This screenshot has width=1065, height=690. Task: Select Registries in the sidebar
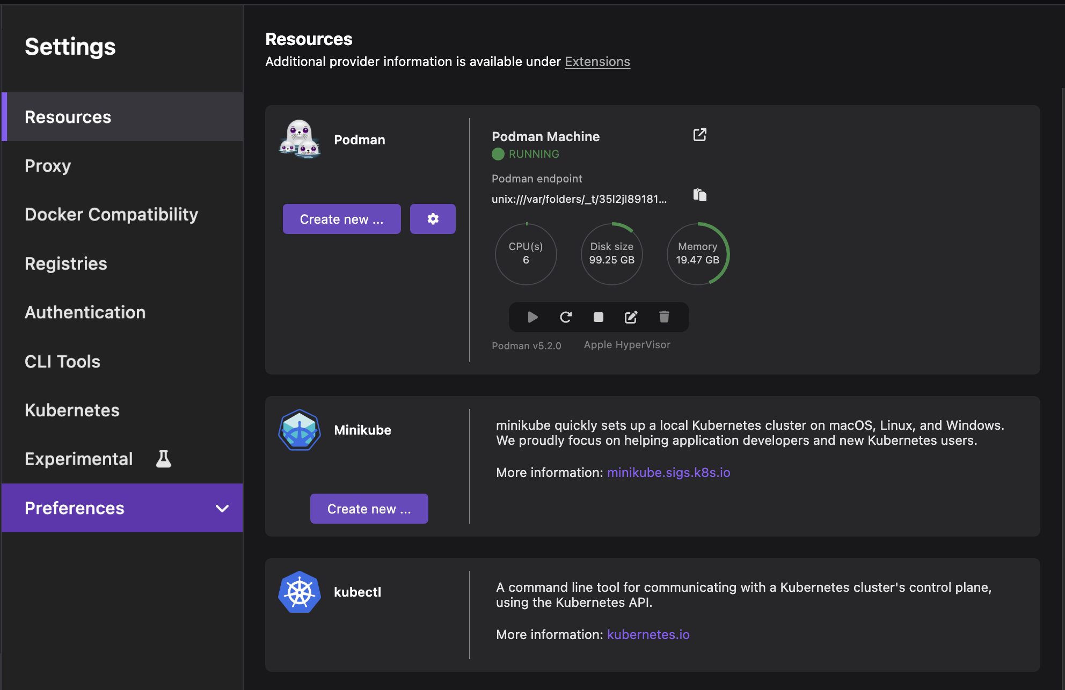click(65, 263)
